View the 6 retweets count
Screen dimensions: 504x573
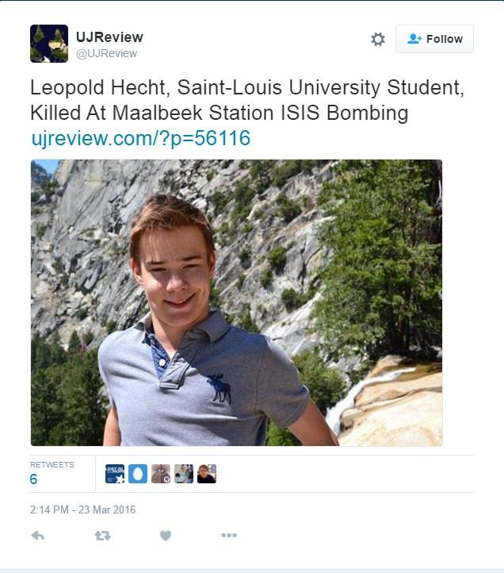point(34,479)
